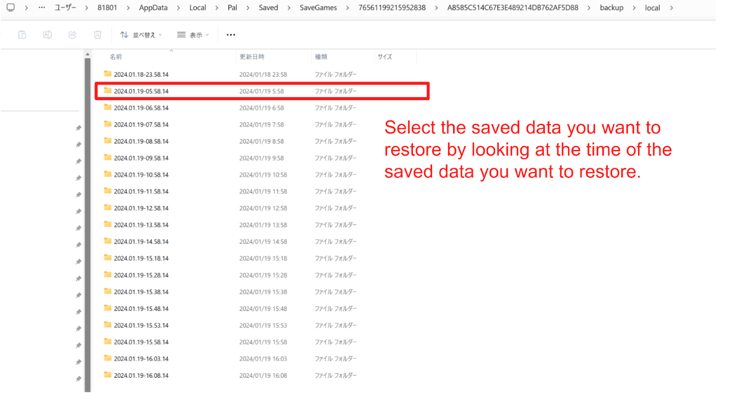Screen dimensions: 746x405
Task: Click the delete trash icon
Action: [97, 35]
